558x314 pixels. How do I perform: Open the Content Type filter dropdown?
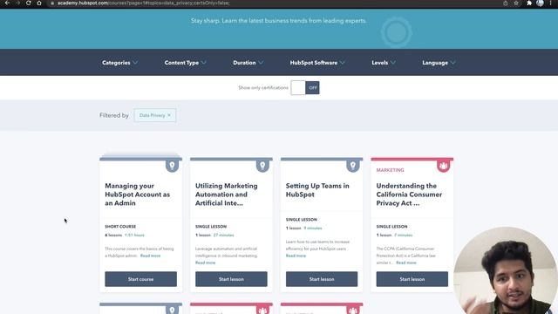pyautogui.click(x=185, y=63)
